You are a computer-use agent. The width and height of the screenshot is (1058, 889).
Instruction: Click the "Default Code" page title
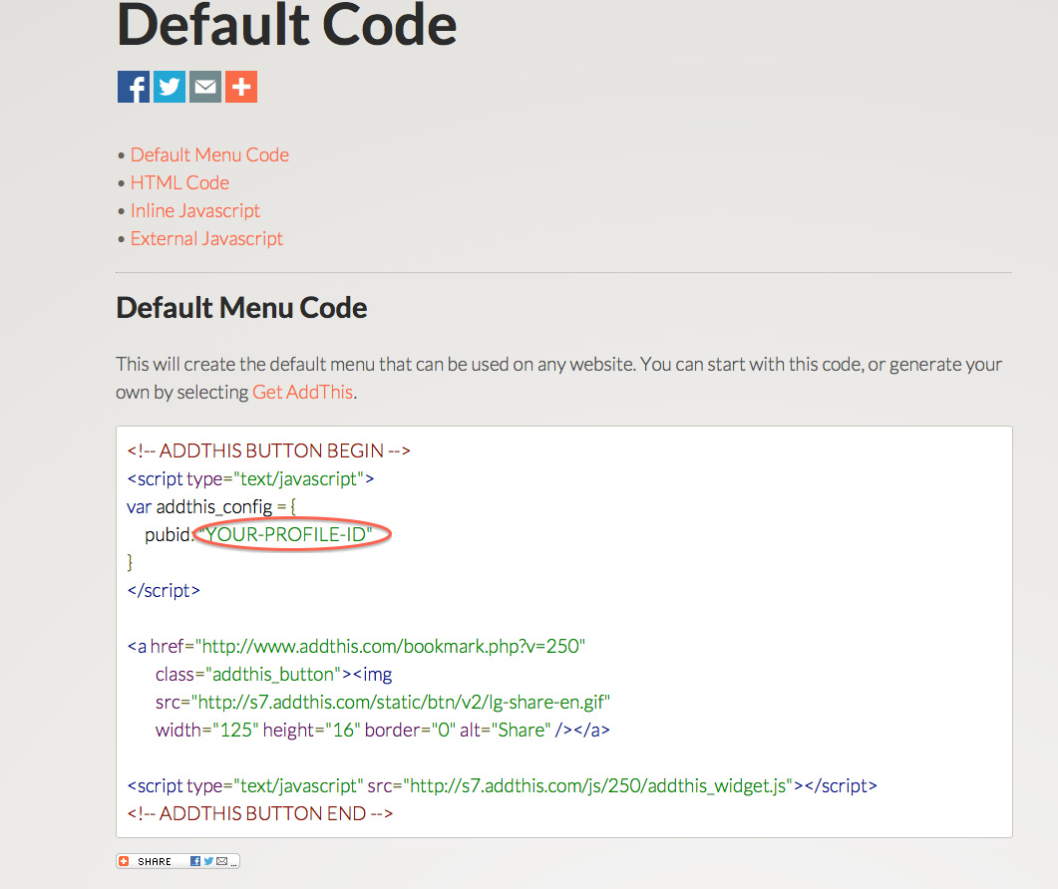(287, 25)
